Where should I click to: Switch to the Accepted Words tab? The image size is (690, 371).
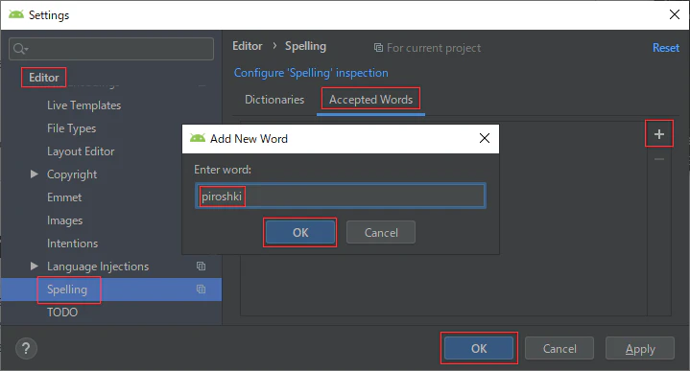(370, 100)
